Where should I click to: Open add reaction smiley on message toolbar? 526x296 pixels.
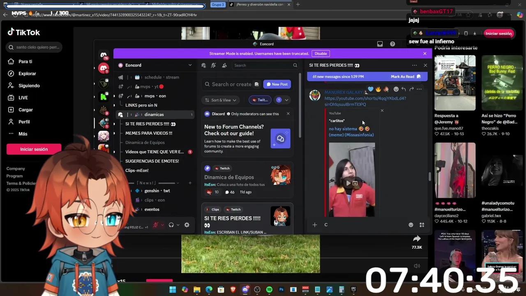point(396,89)
